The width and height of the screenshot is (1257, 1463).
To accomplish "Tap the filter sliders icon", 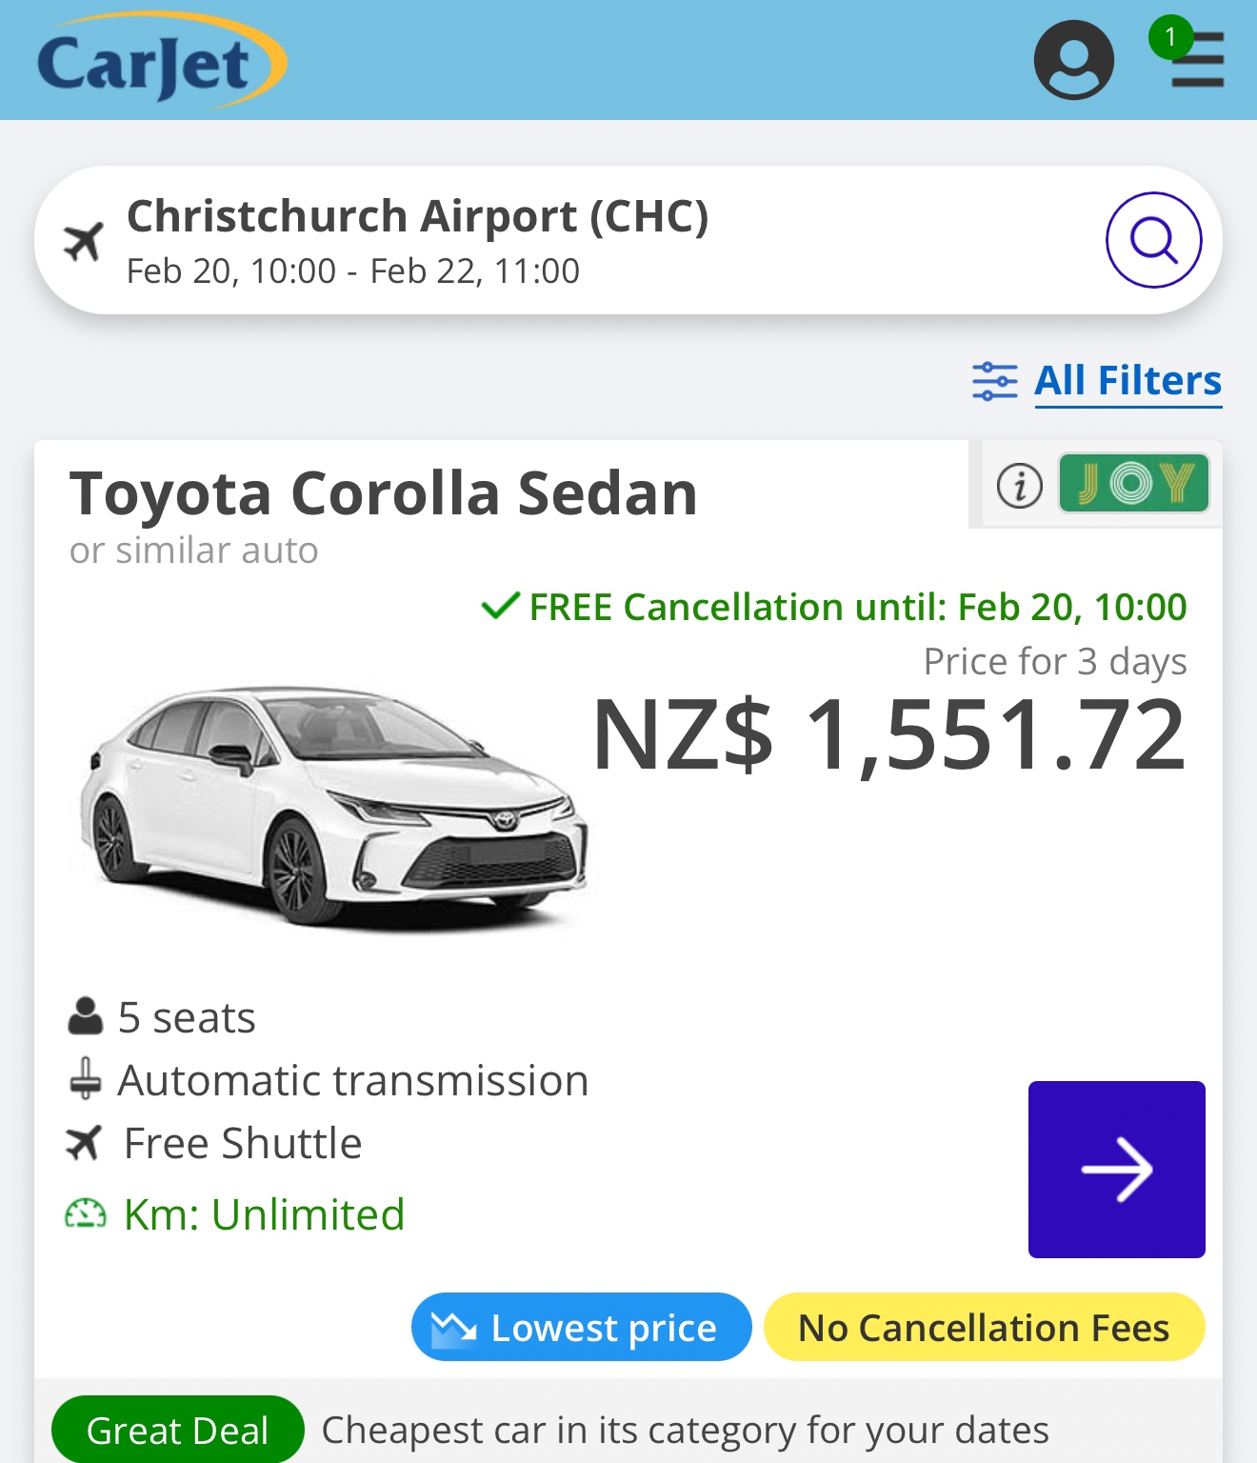I will (x=994, y=381).
